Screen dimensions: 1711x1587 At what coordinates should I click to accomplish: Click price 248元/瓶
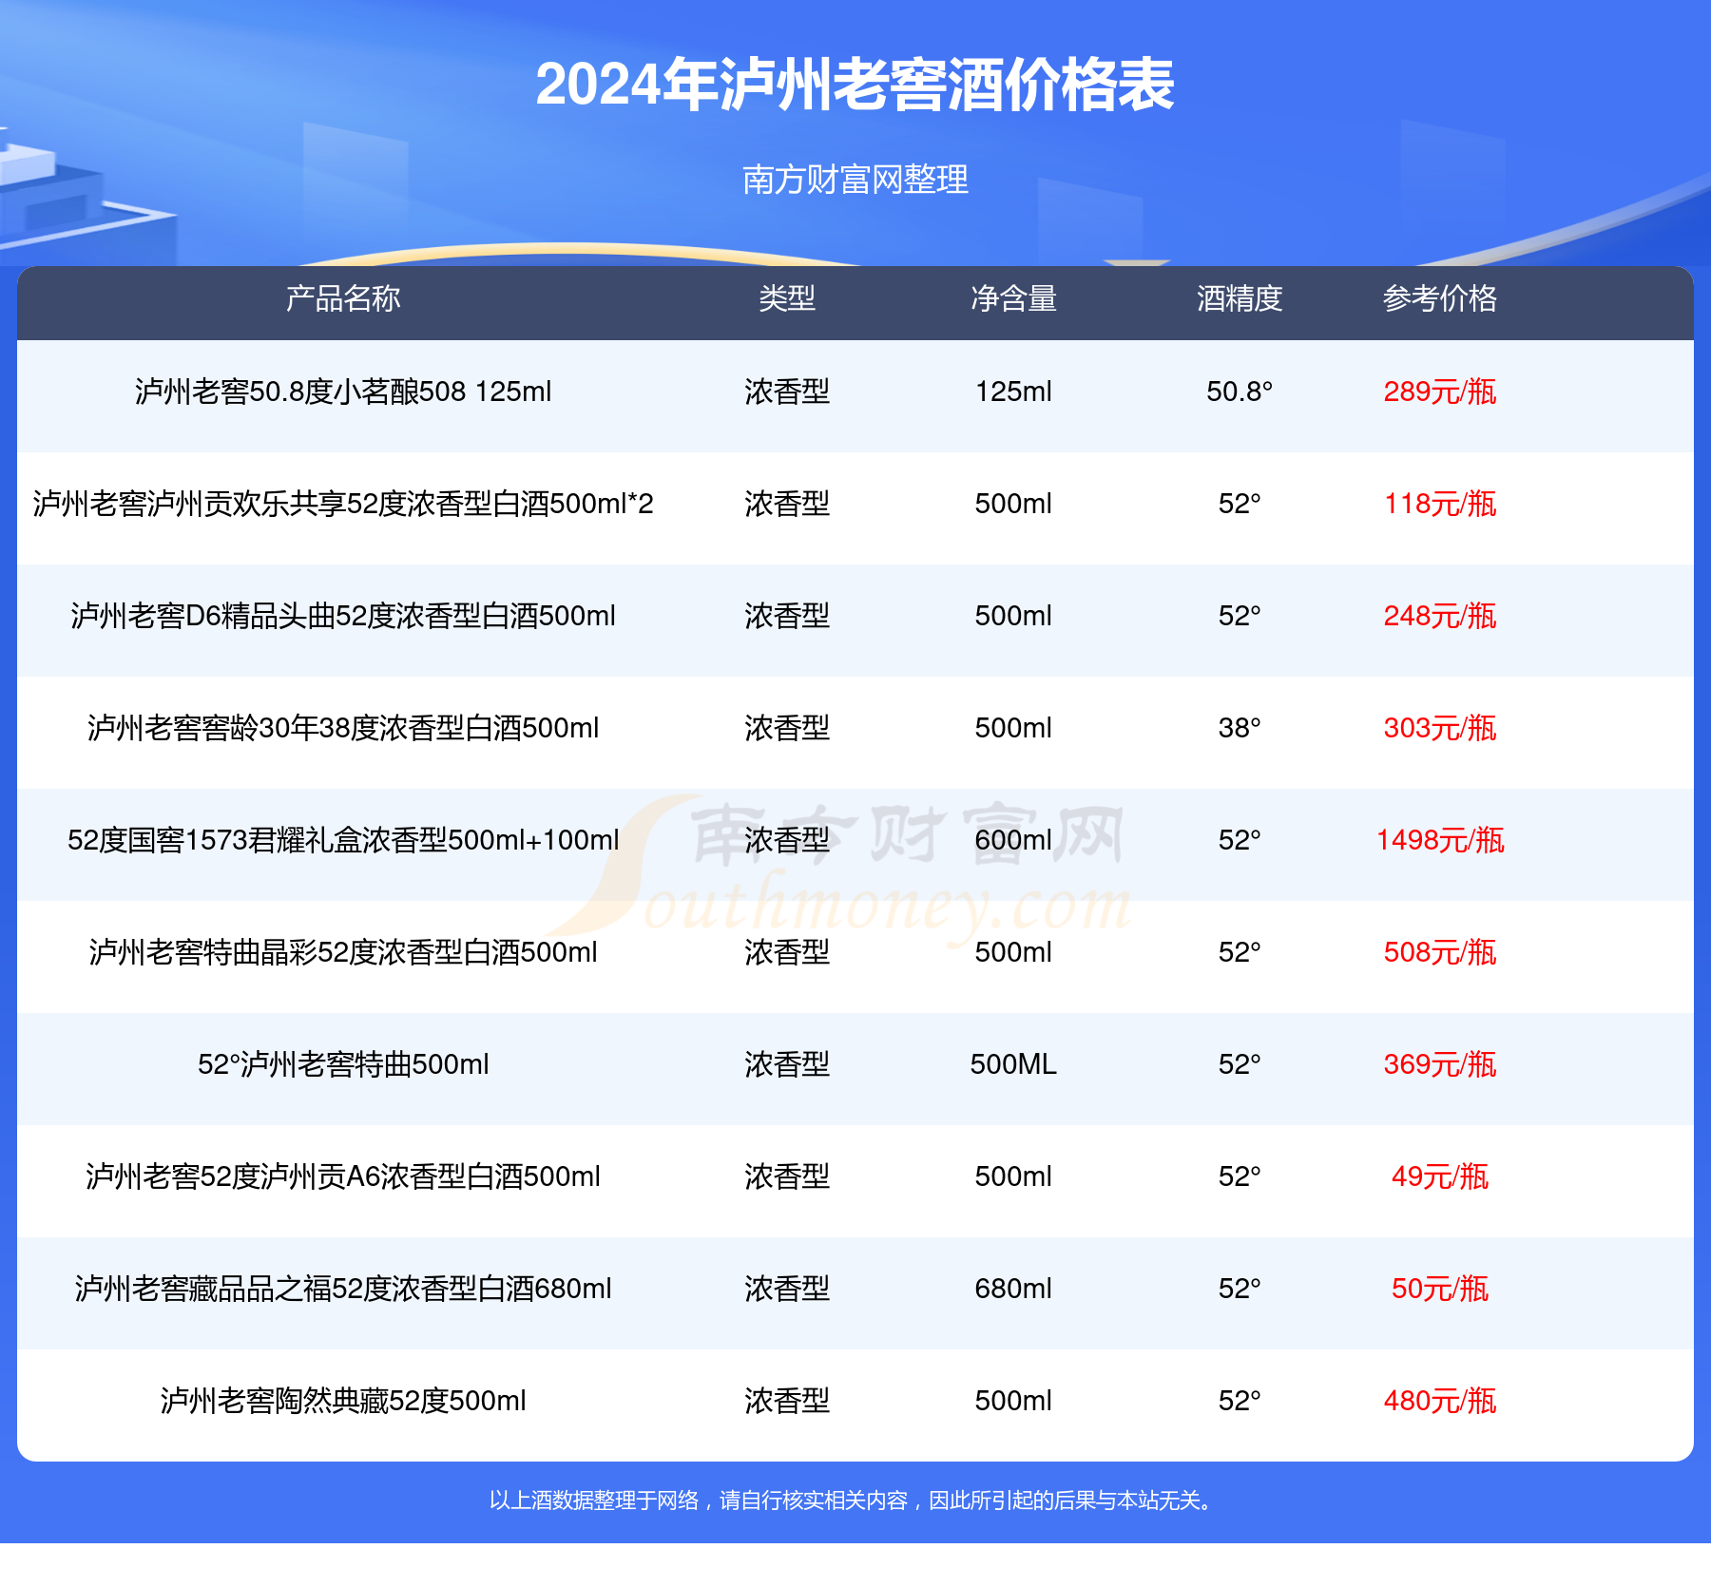tap(1440, 616)
